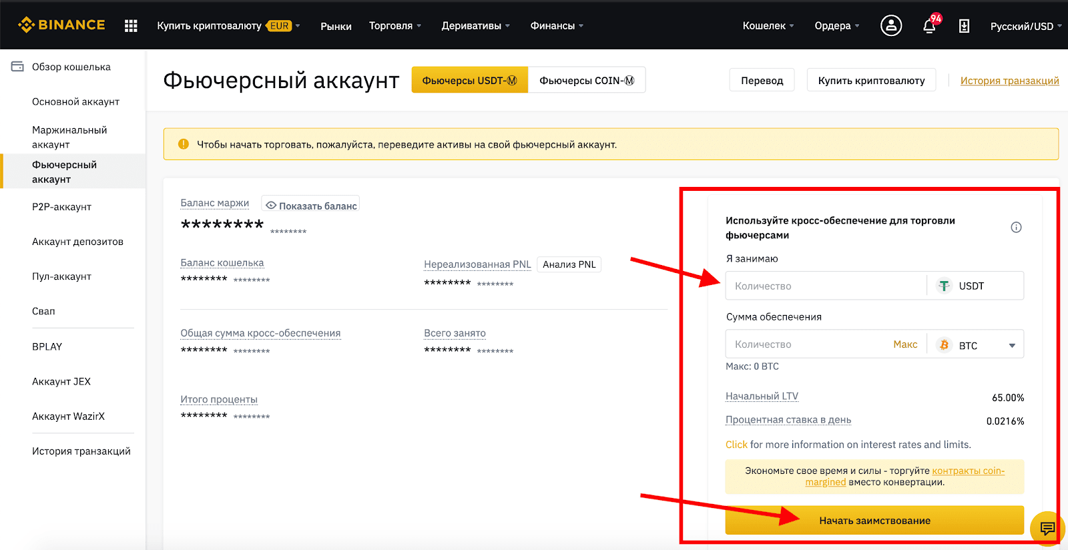The image size is (1068, 550).
Task: Click the info icon next to cross-collateral title
Action: pos(1016,228)
